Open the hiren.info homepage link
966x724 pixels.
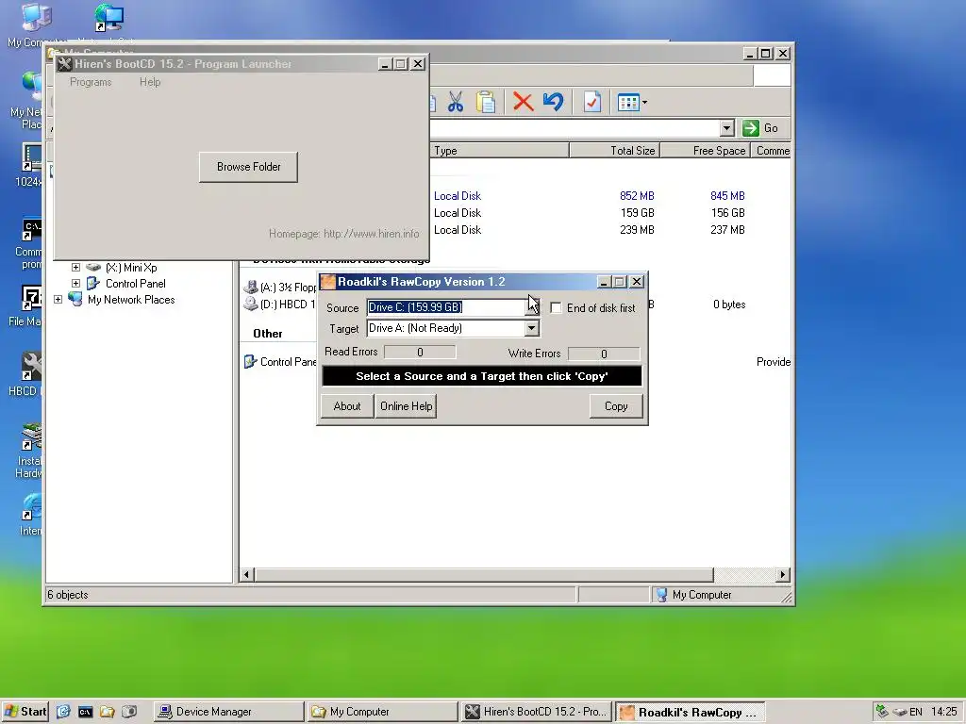(371, 234)
